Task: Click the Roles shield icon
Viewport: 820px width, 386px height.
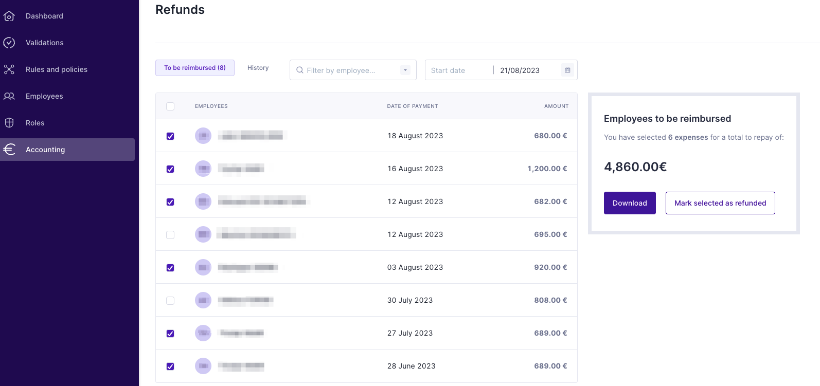Action: tap(9, 123)
